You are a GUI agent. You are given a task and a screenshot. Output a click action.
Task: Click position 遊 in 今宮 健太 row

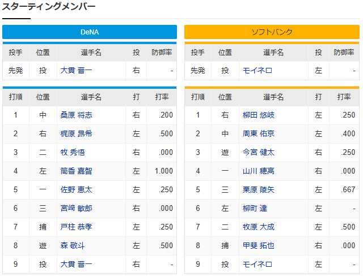click(225, 153)
